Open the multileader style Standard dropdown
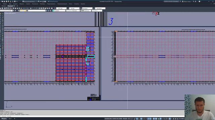Image resolution: width=215 pixels, height=120 pixels. pos(100,8)
